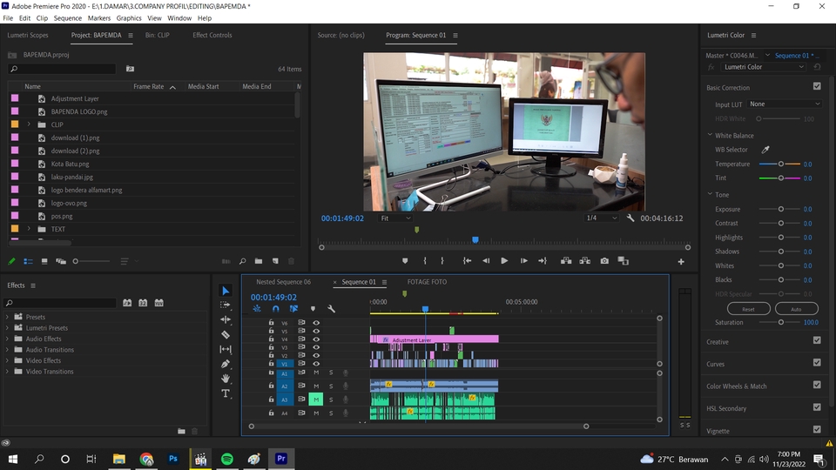Go to Out point button
This screenshot has width=836, height=470.
[x=543, y=261]
